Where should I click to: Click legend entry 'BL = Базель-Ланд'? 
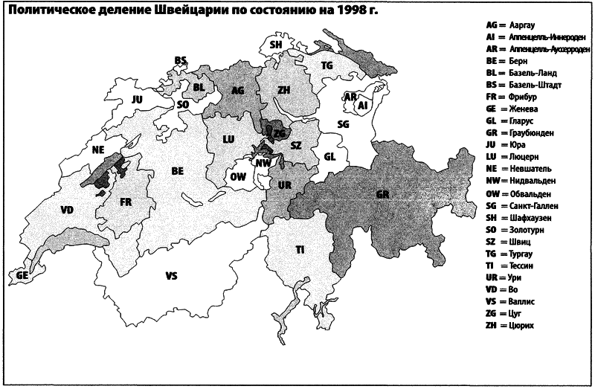[521, 73]
